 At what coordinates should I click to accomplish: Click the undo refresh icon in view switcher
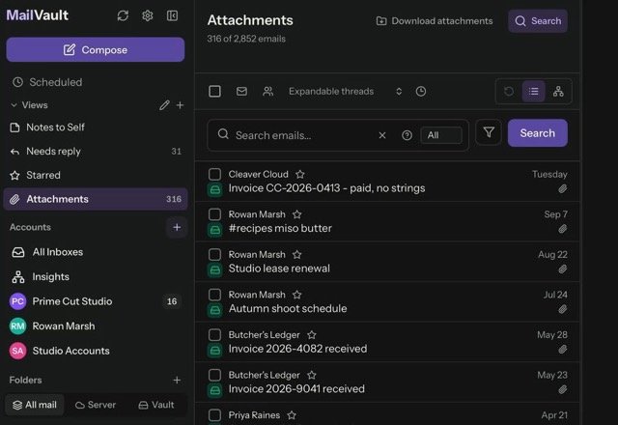pyautogui.click(x=509, y=92)
